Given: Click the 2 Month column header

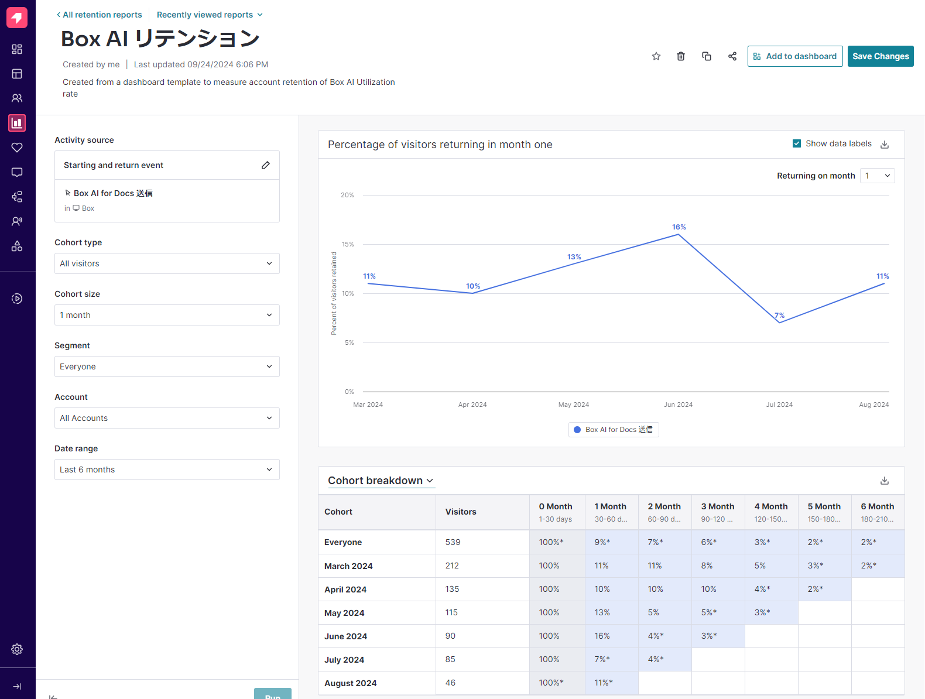Looking at the screenshot, I should coord(665,512).
